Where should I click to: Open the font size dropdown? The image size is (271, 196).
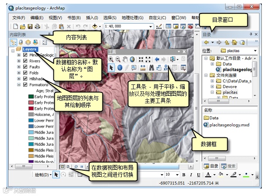pos(177,175)
